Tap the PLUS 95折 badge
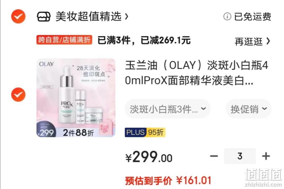284x189 pixels. click(x=145, y=132)
